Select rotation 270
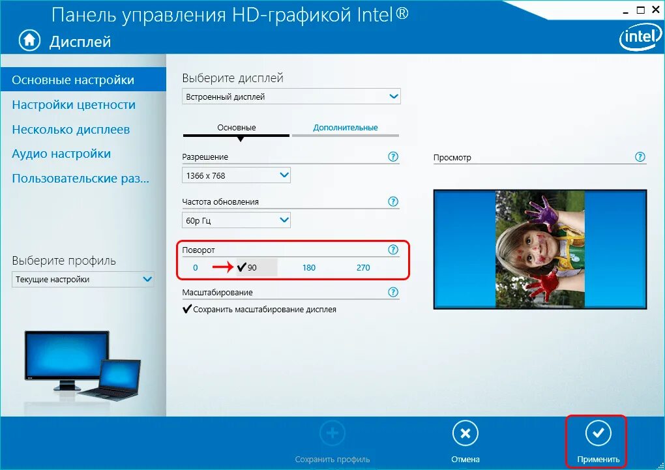The image size is (665, 470). tap(363, 268)
